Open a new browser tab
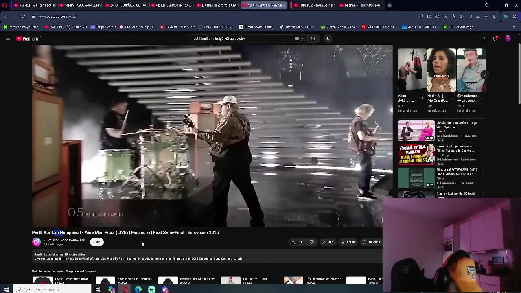The height and width of the screenshot is (293, 521). pyautogui.click(x=390, y=5)
